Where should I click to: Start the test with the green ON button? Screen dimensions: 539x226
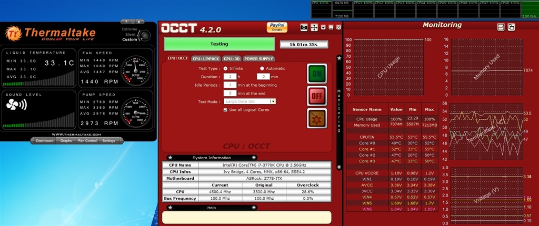(x=317, y=74)
